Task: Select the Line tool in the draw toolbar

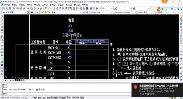Action: (2, 17)
